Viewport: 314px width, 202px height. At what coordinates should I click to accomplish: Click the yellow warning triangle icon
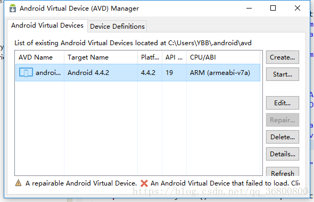[19, 183]
